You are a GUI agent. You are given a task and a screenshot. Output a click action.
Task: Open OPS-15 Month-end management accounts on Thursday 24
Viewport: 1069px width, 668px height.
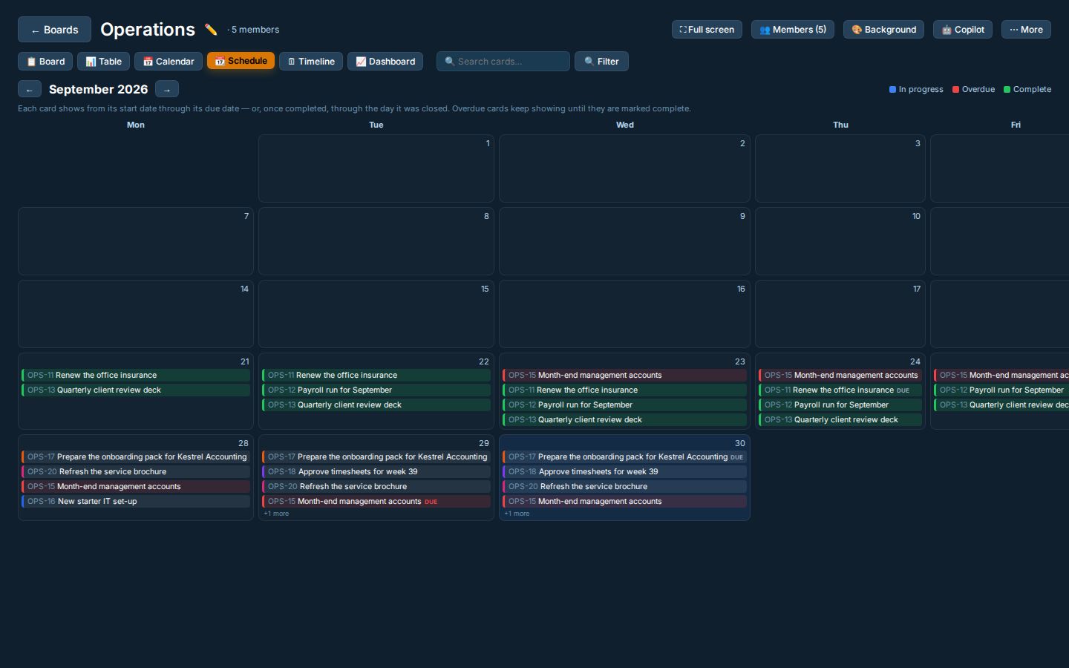[x=840, y=376]
